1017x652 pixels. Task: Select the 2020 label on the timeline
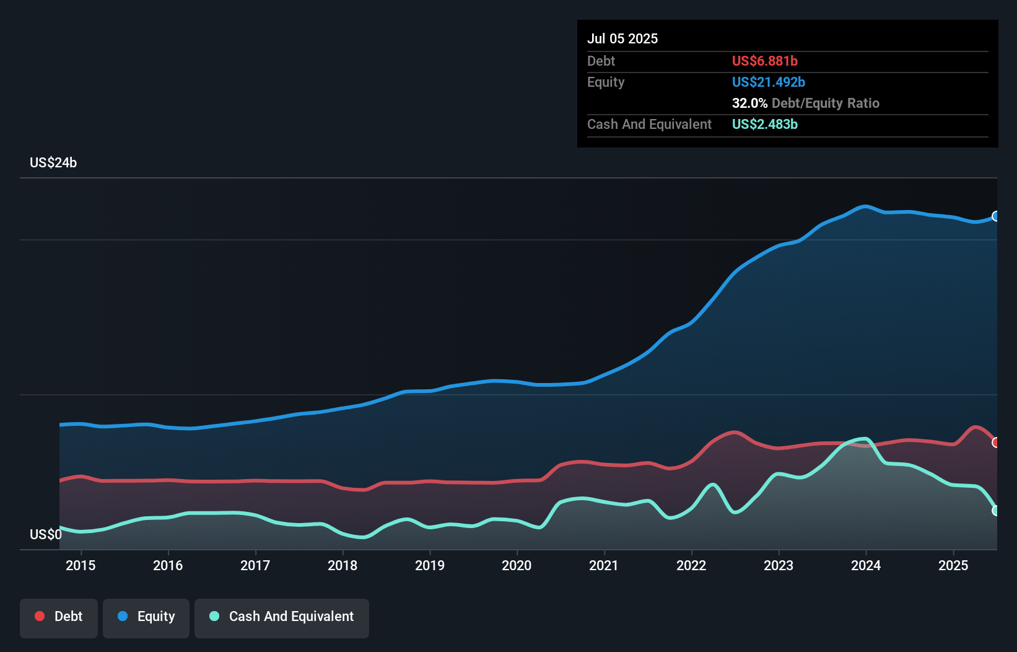tap(517, 565)
